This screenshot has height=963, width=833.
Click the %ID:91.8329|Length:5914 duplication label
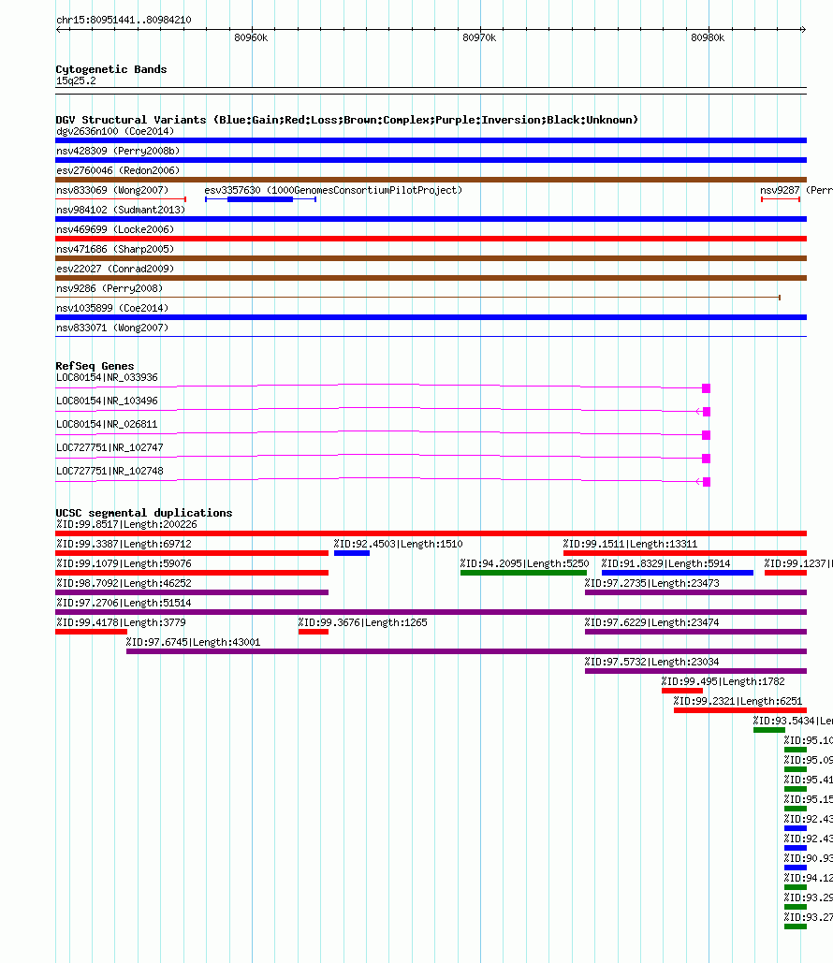[x=665, y=563]
